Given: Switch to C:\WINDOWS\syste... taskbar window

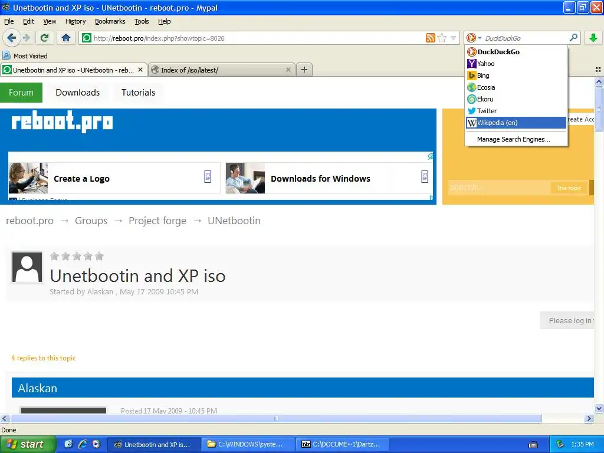Looking at the screenshot, I should click(x=248, y=444).
